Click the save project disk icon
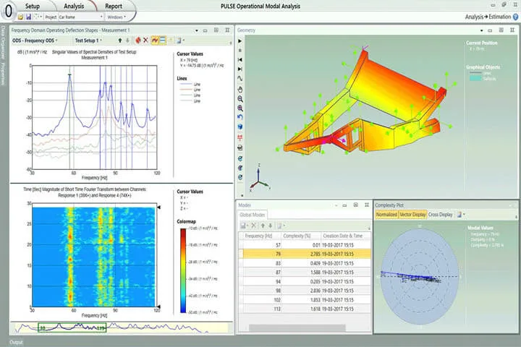Screen dimensions: 521x347 pyautogui.click(x=28, y=17)
